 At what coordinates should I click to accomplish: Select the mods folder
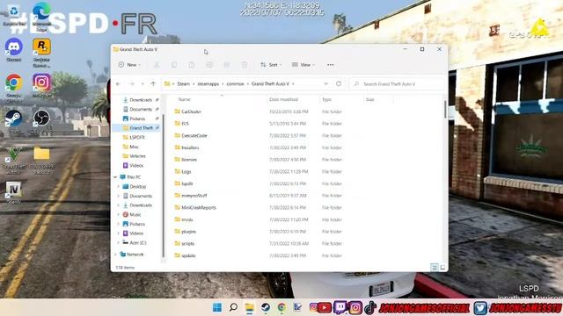click(187, 219)
